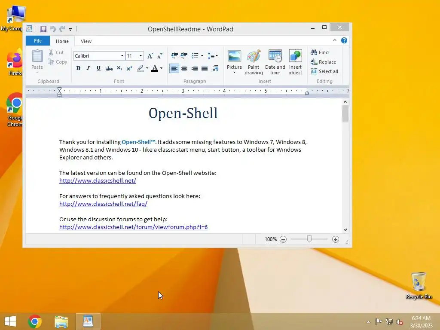Expand the Paste options arrow

[x=37, y=72]
